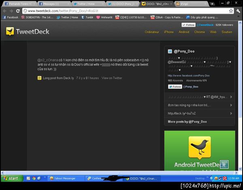The width and height of the screenshot is (243, 190).
Task: Click the Yahoo smiley tray icon
Action: pos(216,178)
